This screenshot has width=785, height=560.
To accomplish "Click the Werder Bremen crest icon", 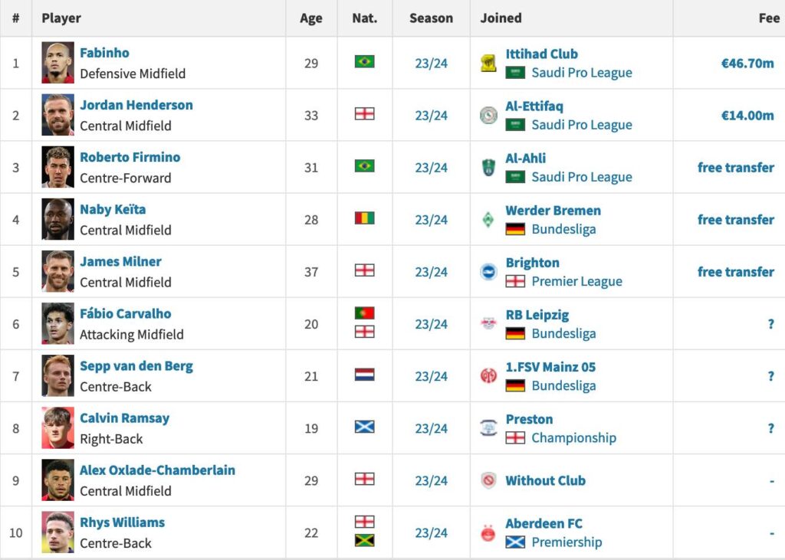I will pos(488,220).
